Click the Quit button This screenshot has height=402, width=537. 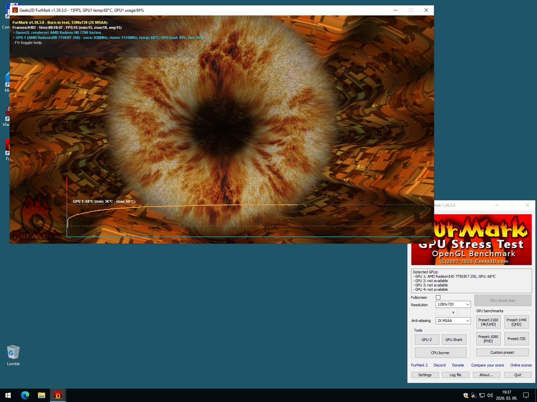click(518, 375)
